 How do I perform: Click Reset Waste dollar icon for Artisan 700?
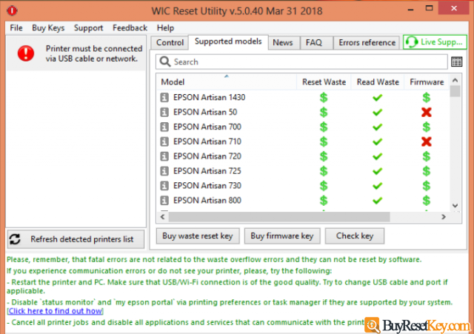324,127
